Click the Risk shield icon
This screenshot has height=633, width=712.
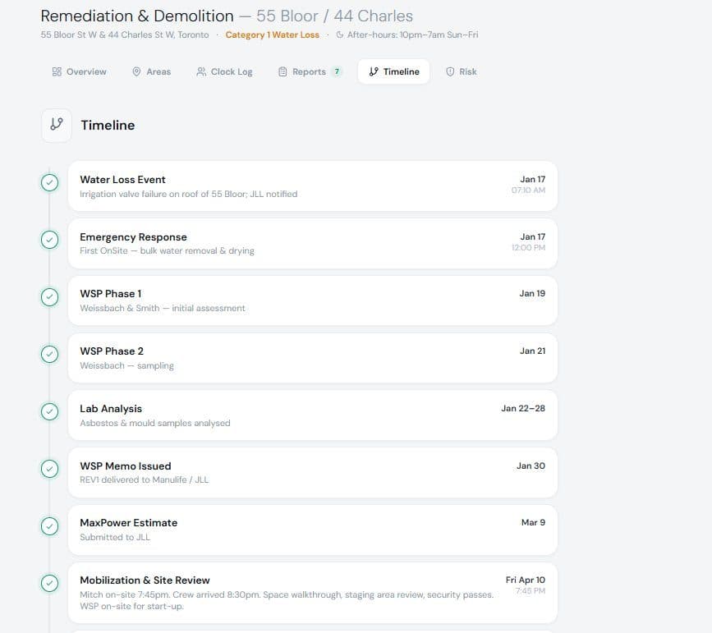tap(450, 71)
